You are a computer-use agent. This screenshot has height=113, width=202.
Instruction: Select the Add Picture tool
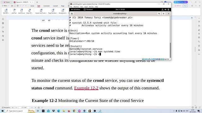pyautogui.click(x=21, y=11)
